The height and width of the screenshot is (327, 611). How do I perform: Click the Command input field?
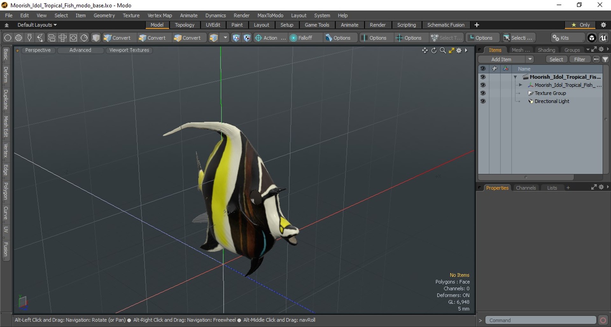(541, 320)
